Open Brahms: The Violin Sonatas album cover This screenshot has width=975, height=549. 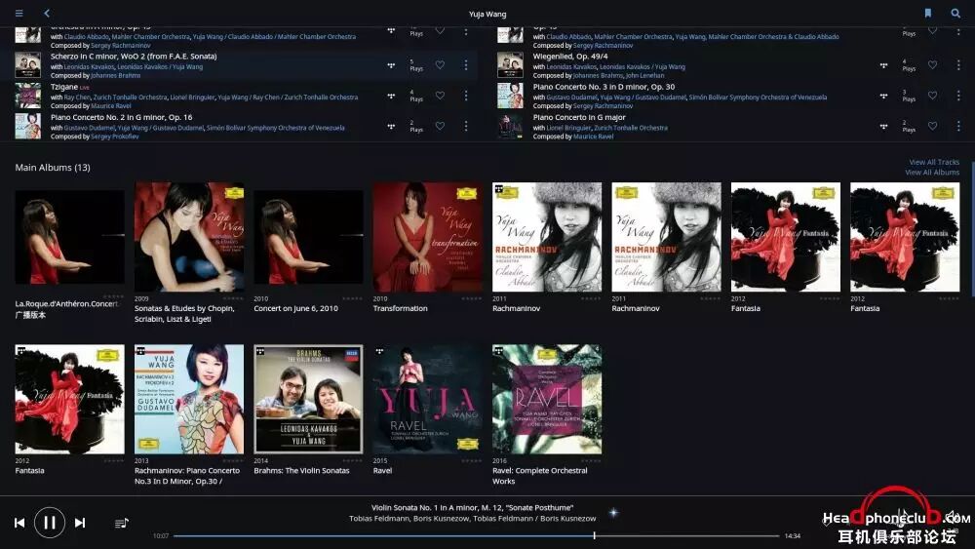click(308, 399)
